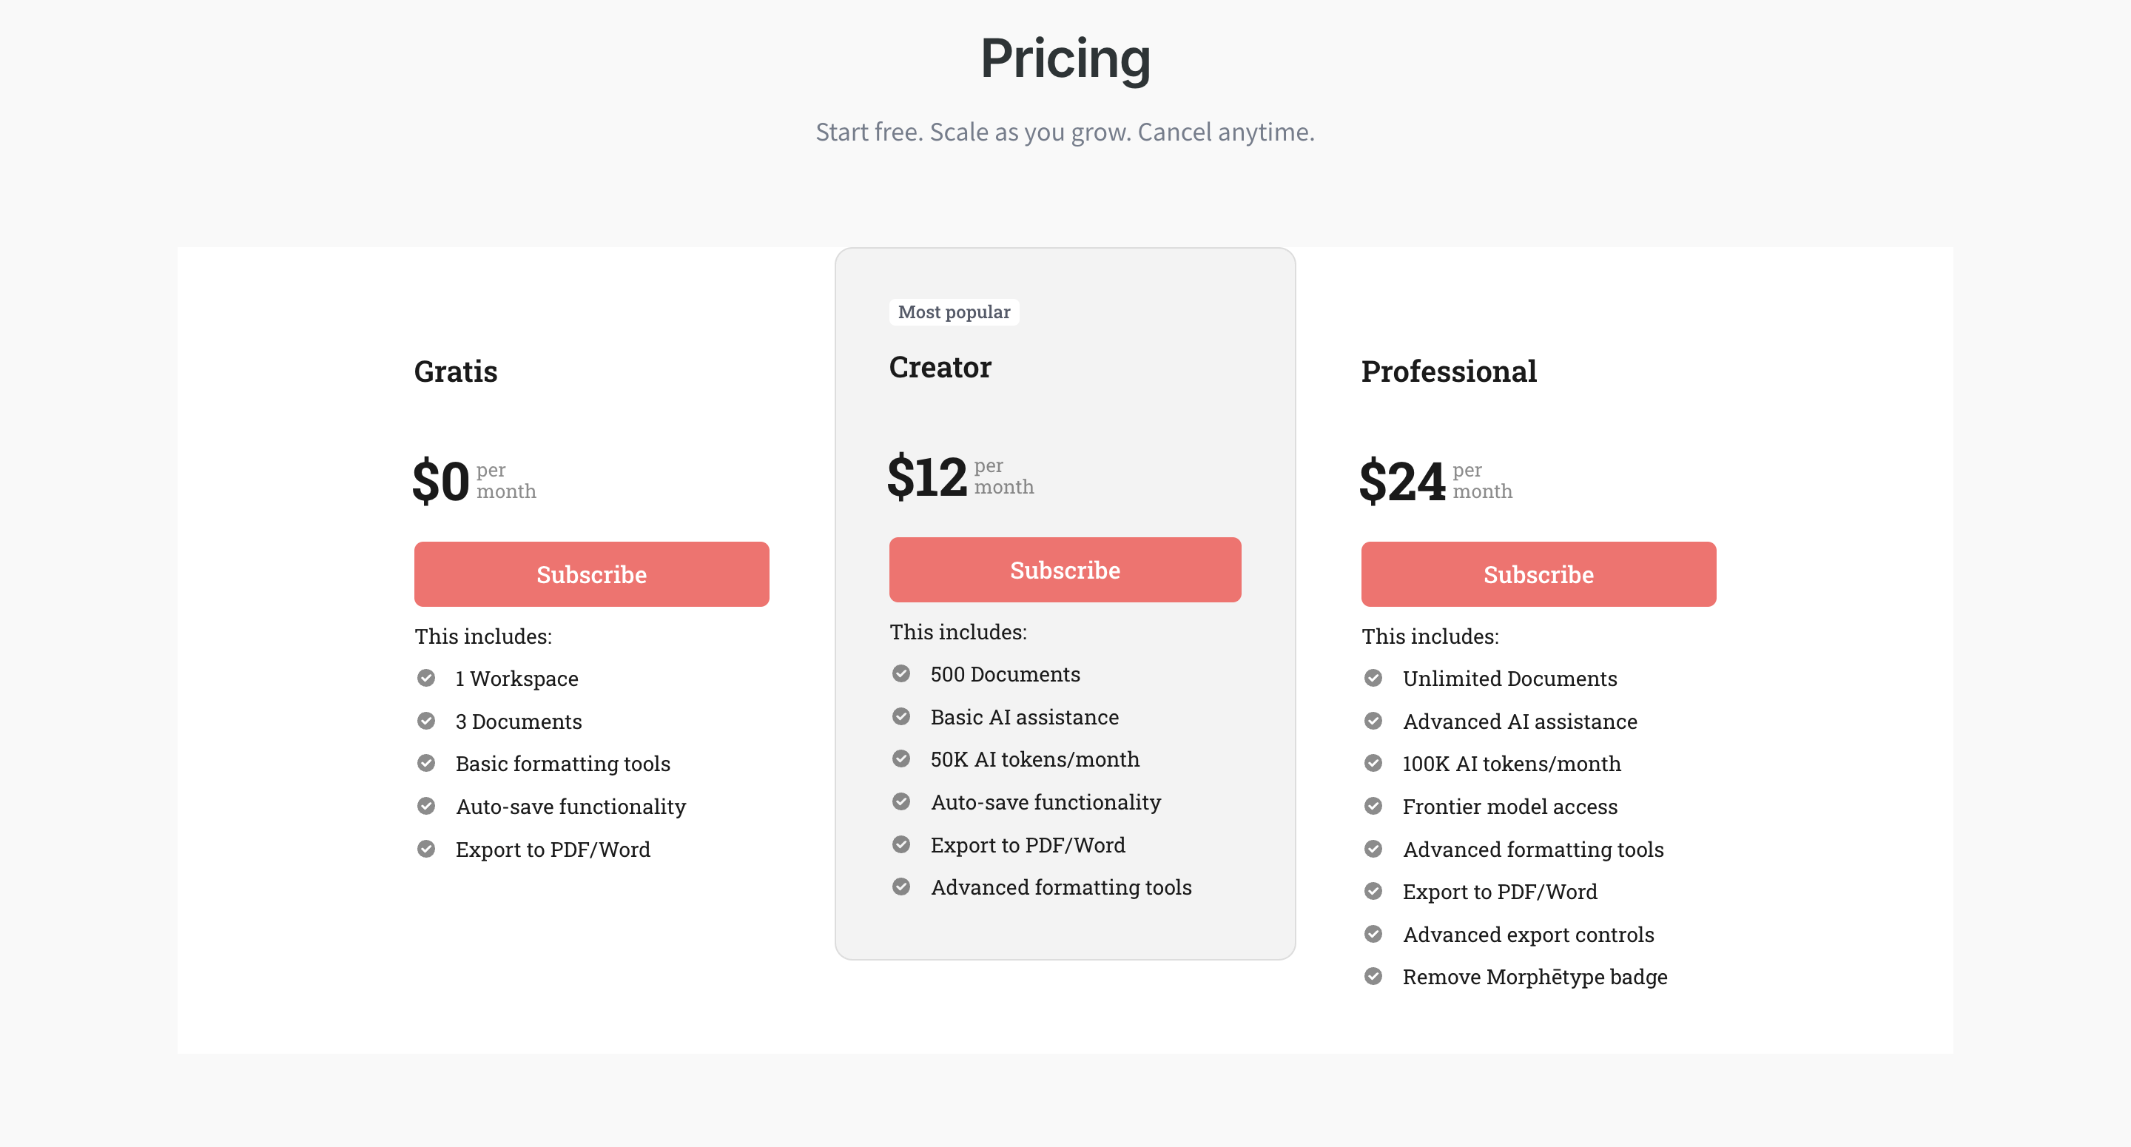Click the checkmark icon beside 3 Documents
Image resolution: width=2131 pixels, height=1147 pixels.
(426, 721)
